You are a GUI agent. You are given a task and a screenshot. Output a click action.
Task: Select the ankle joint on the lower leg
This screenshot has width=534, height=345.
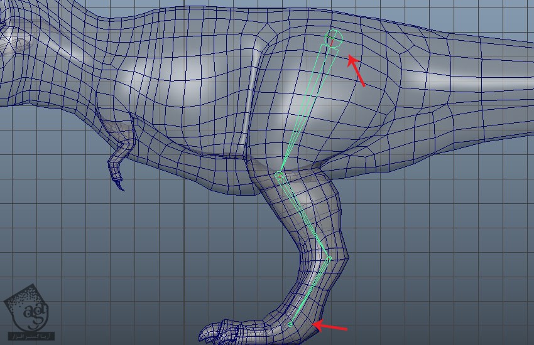click(x=328, y=258)
